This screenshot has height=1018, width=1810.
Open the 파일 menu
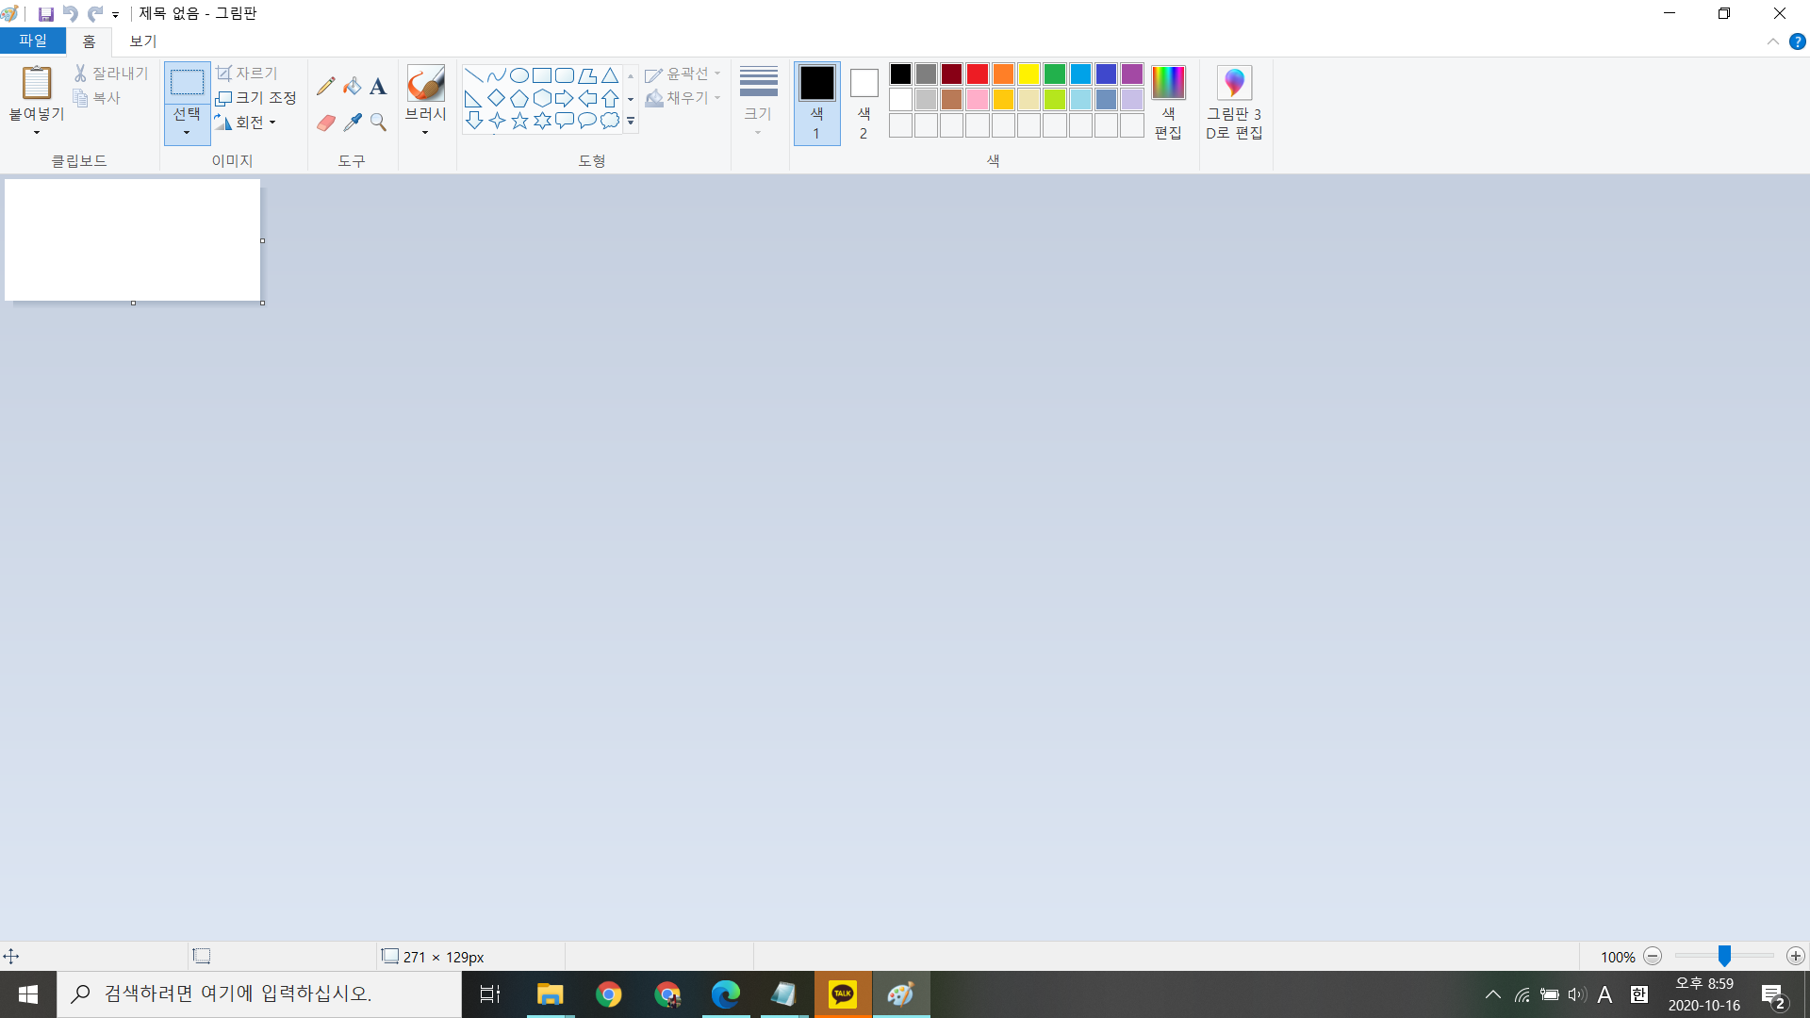32,41
